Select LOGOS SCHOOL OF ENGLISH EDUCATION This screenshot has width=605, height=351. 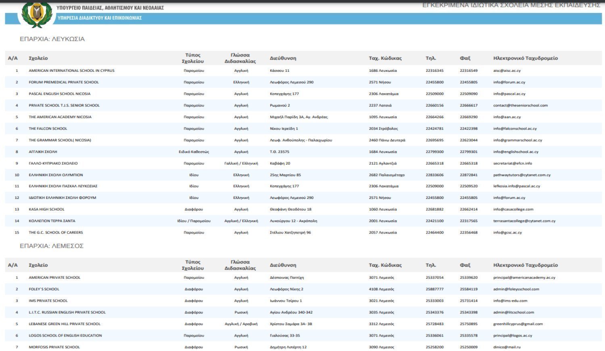[65, 336]
